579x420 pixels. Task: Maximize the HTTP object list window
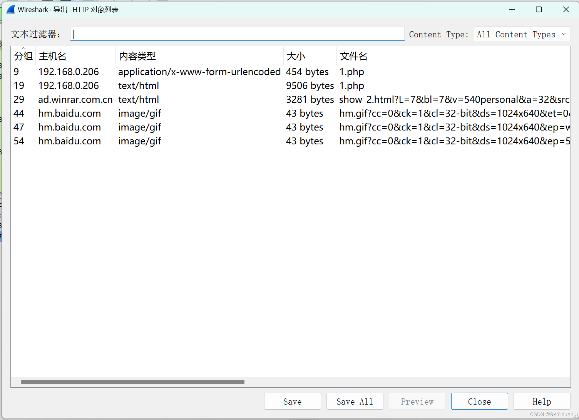[x=539, y=9]
